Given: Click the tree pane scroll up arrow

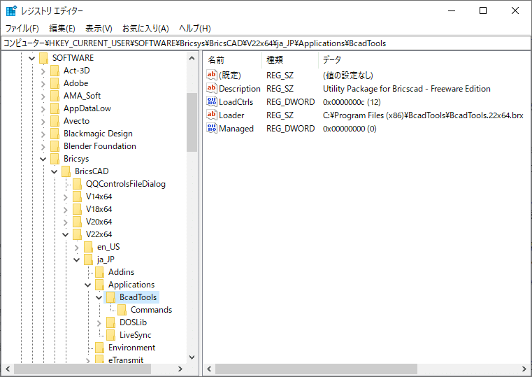Looking at the screenshot, I should point(192,58).
